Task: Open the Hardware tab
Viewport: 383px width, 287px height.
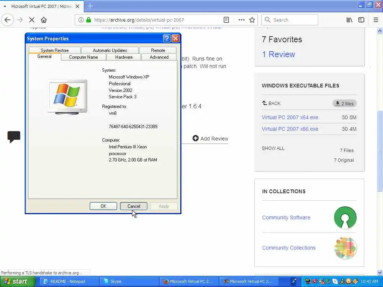Action: 124,57
